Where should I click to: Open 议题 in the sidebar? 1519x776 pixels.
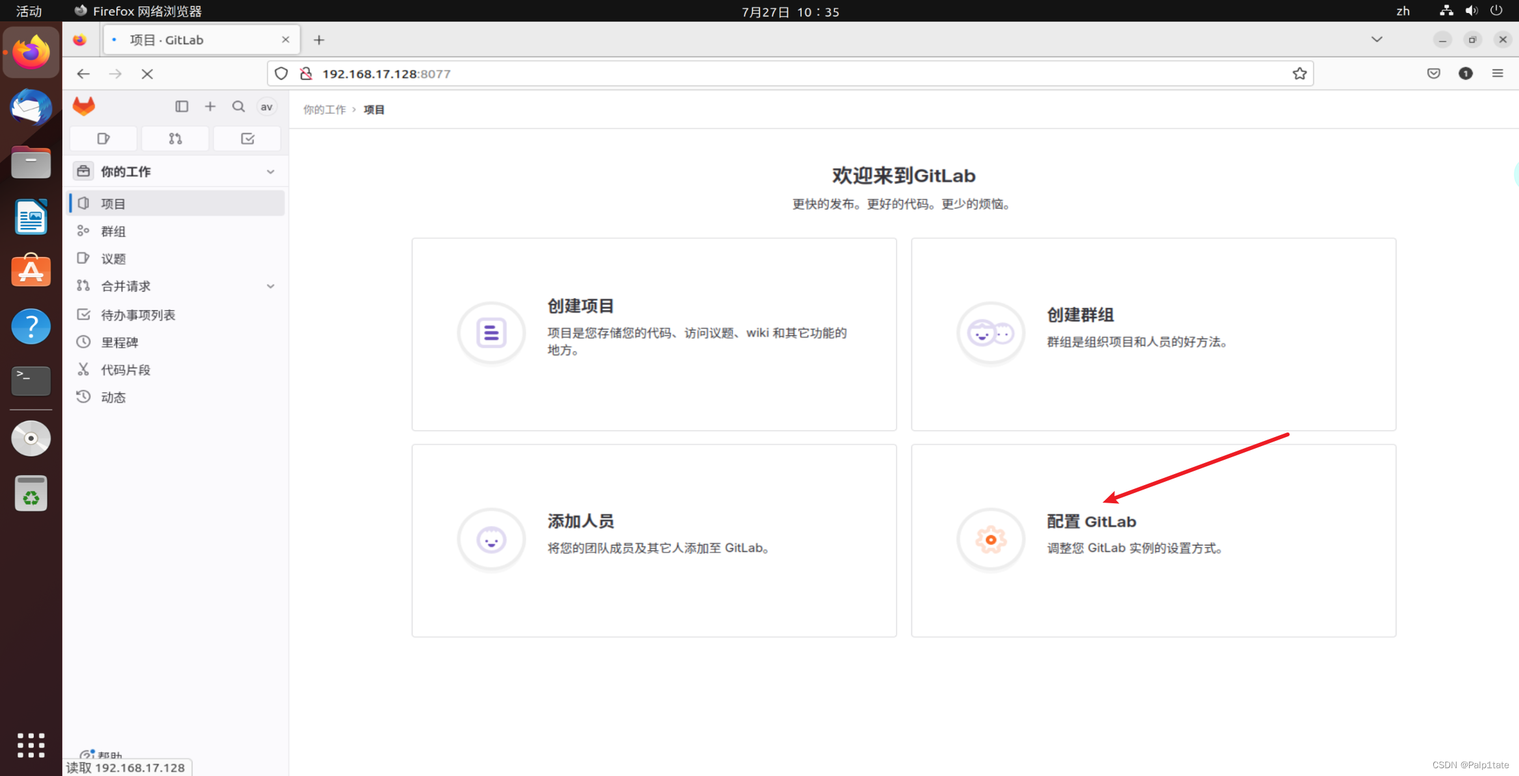(x=177, y=258)
